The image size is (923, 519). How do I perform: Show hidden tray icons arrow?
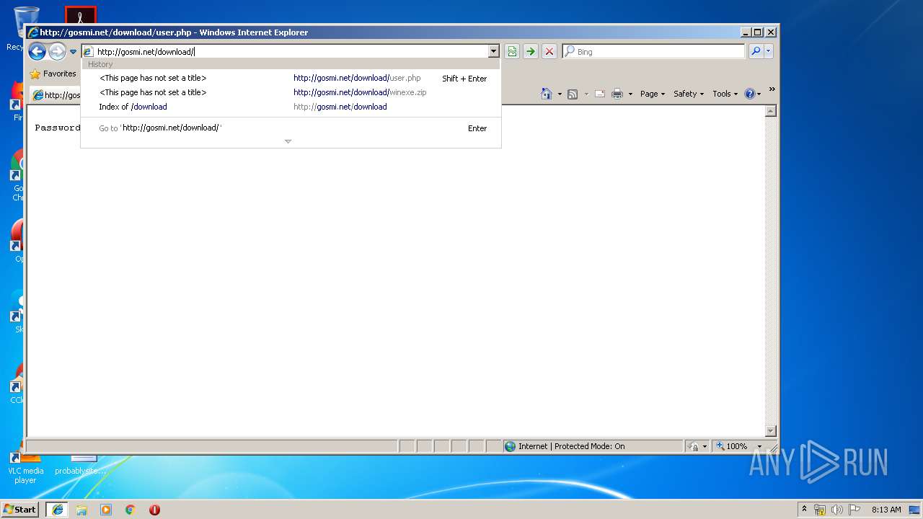pos(804,509)
